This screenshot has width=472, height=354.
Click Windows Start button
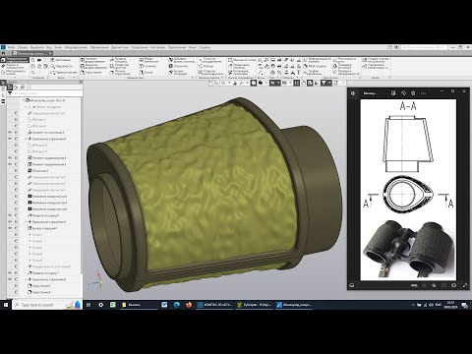point(5,305)
